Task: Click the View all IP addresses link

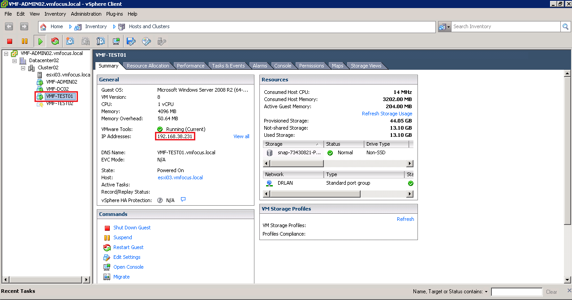Action: click(241, 136)
